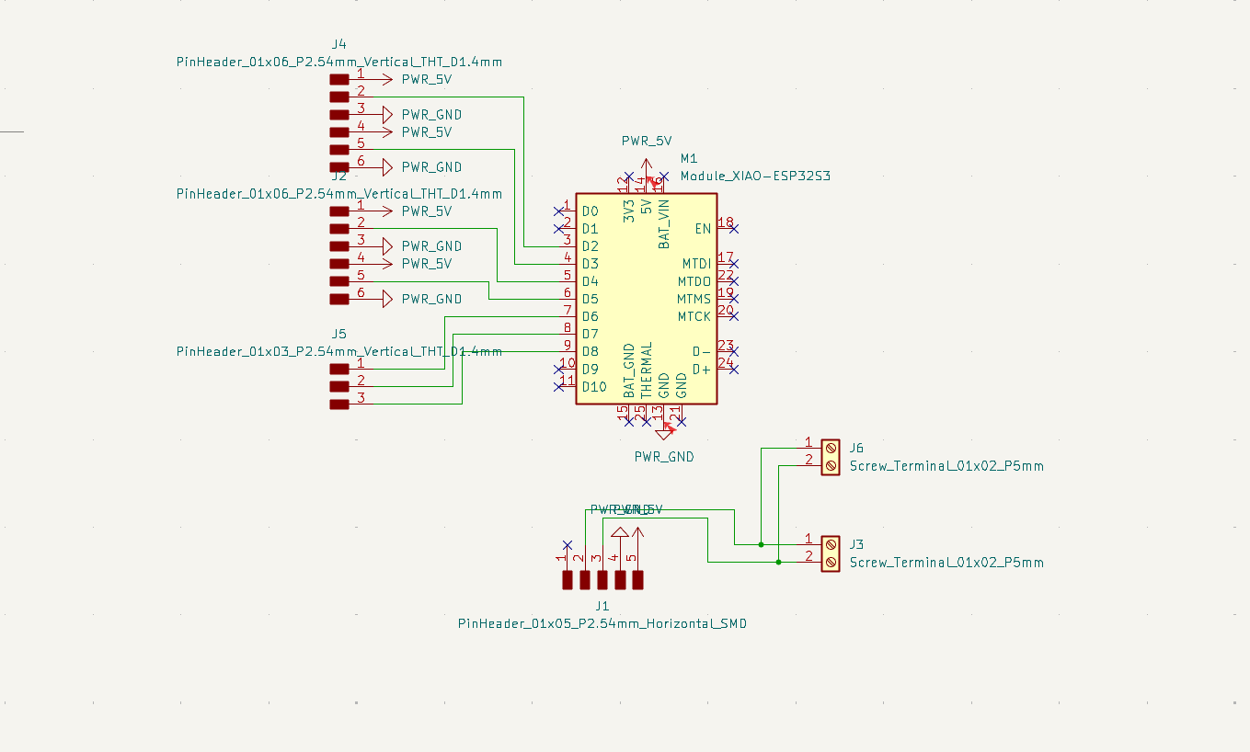1250x752 pixels.
Task: Select the J1 header pin 5 pad
Action: coord(637,580)
